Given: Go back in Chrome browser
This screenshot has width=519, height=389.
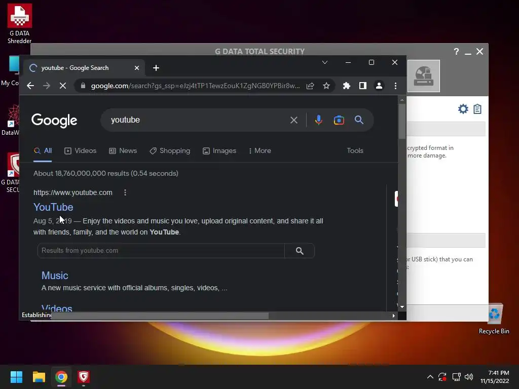Looking at the screenshot, I should 30,86.
